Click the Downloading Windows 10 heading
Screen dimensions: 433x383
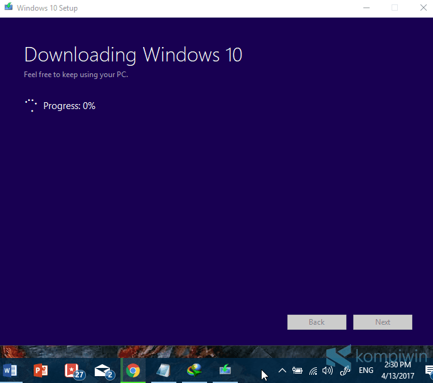(133, 55)
